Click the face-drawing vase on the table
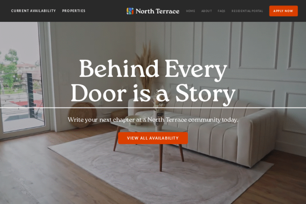 [159, 120]
